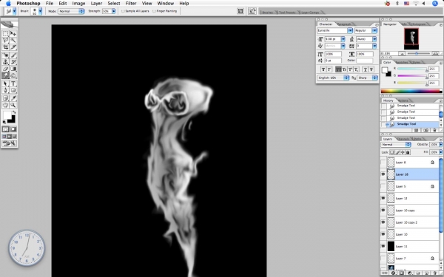Click the Character text Color swatch
This screenshot has height=277, width=444.
coord(364,61)
